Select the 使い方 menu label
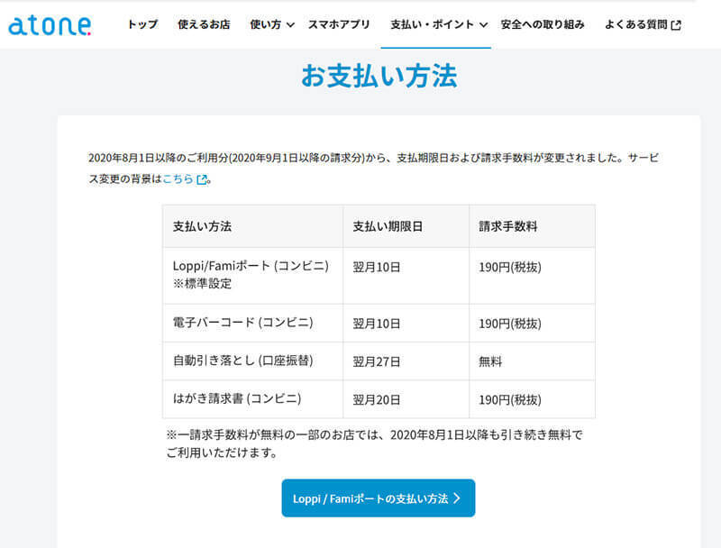721x548 pixels. pos(264,24)
